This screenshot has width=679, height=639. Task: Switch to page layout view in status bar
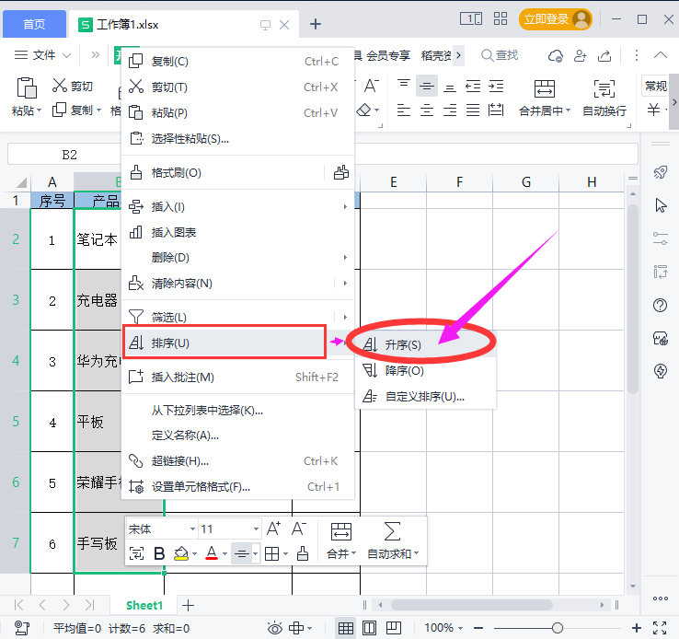(369, 628)
